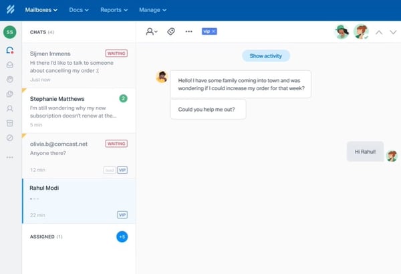Click the Help Scout logo
The height and width of the screenshot is (274, 401).
(x=10, y=10)
